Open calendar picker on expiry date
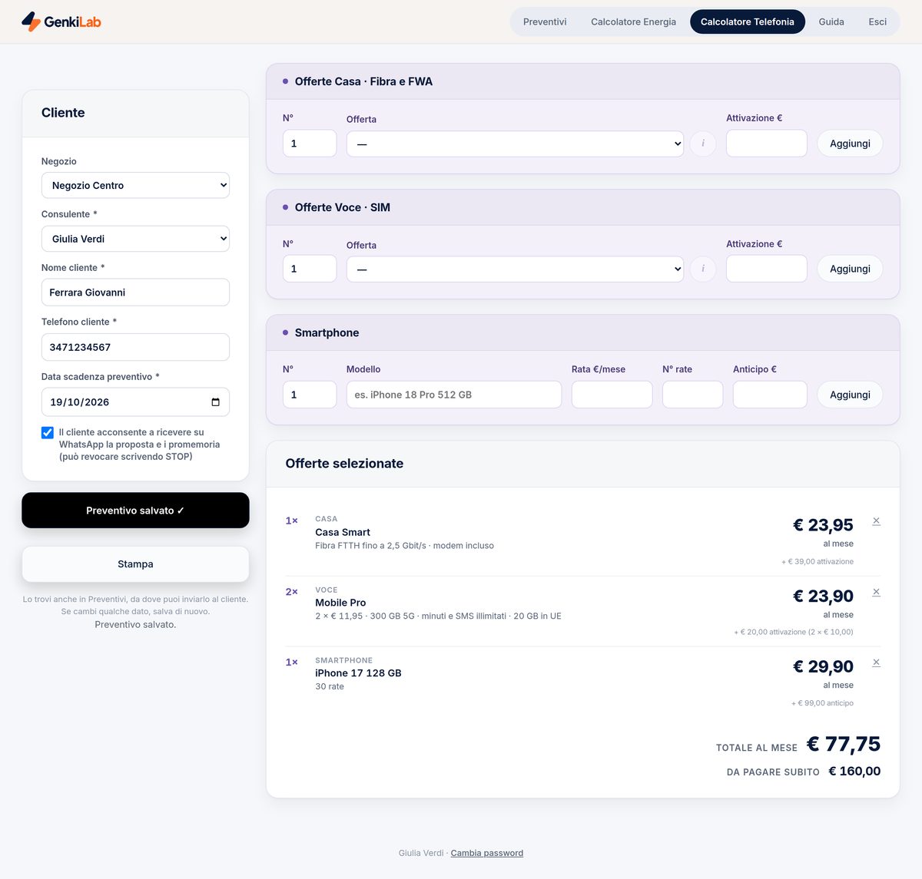 215,402
